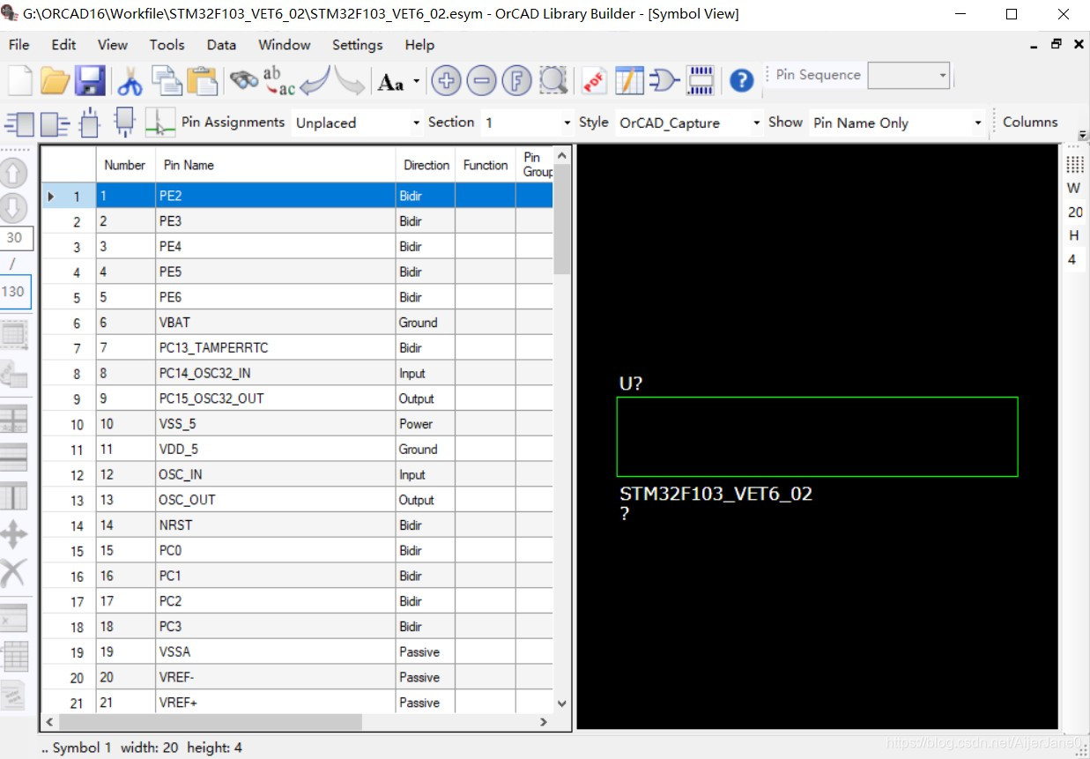Open the blue Help question mark icon
The width and height of the screenshot is (1090, 759).
pyautogui.click(x=742, y=81)
